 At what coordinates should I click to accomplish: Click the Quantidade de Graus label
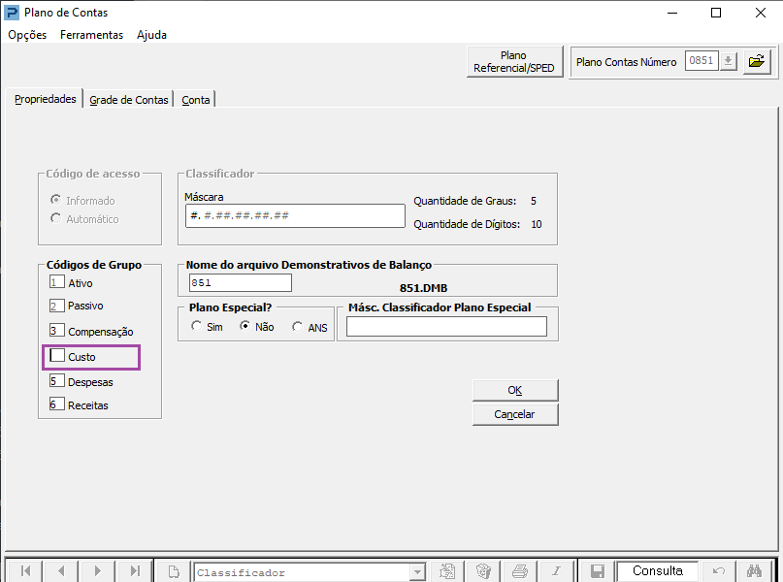coord(465,201)
